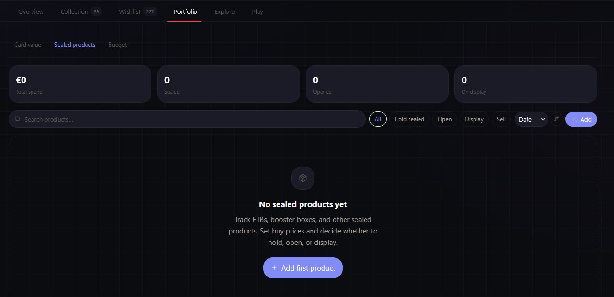Viewport: 614px width, 297px height.
Task: Filter products by Display status
Action: click(x=474, y=119)
